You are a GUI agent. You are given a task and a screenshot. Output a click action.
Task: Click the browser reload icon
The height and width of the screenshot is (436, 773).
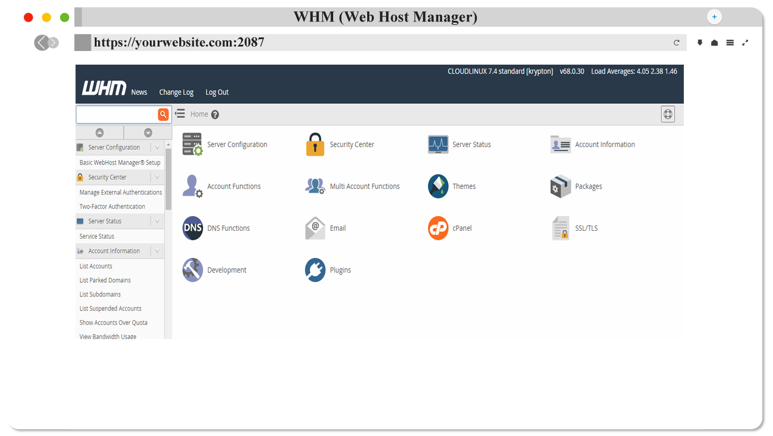pyautogui.click(x=677, y=43)
